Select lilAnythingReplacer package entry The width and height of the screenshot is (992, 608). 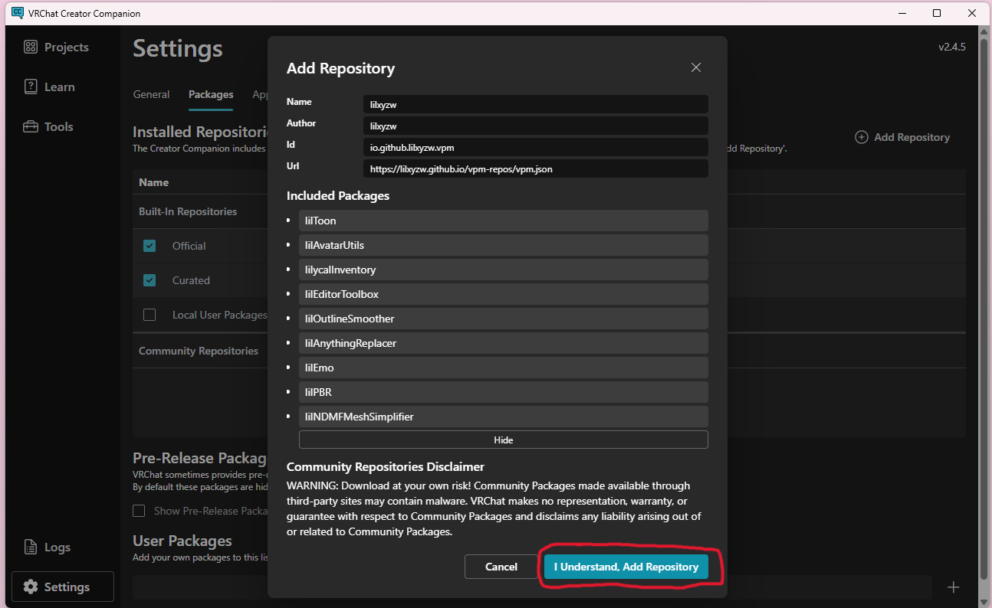[504, 343]
